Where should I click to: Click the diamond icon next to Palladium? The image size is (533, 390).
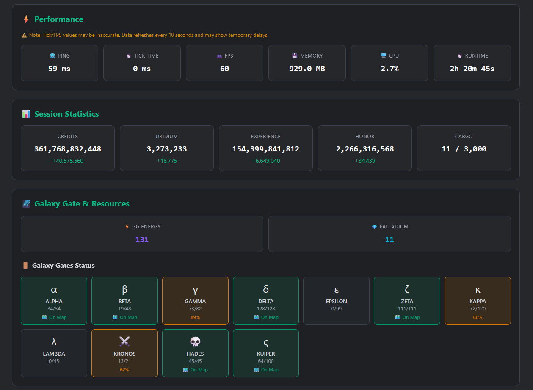tap(374, 227)
